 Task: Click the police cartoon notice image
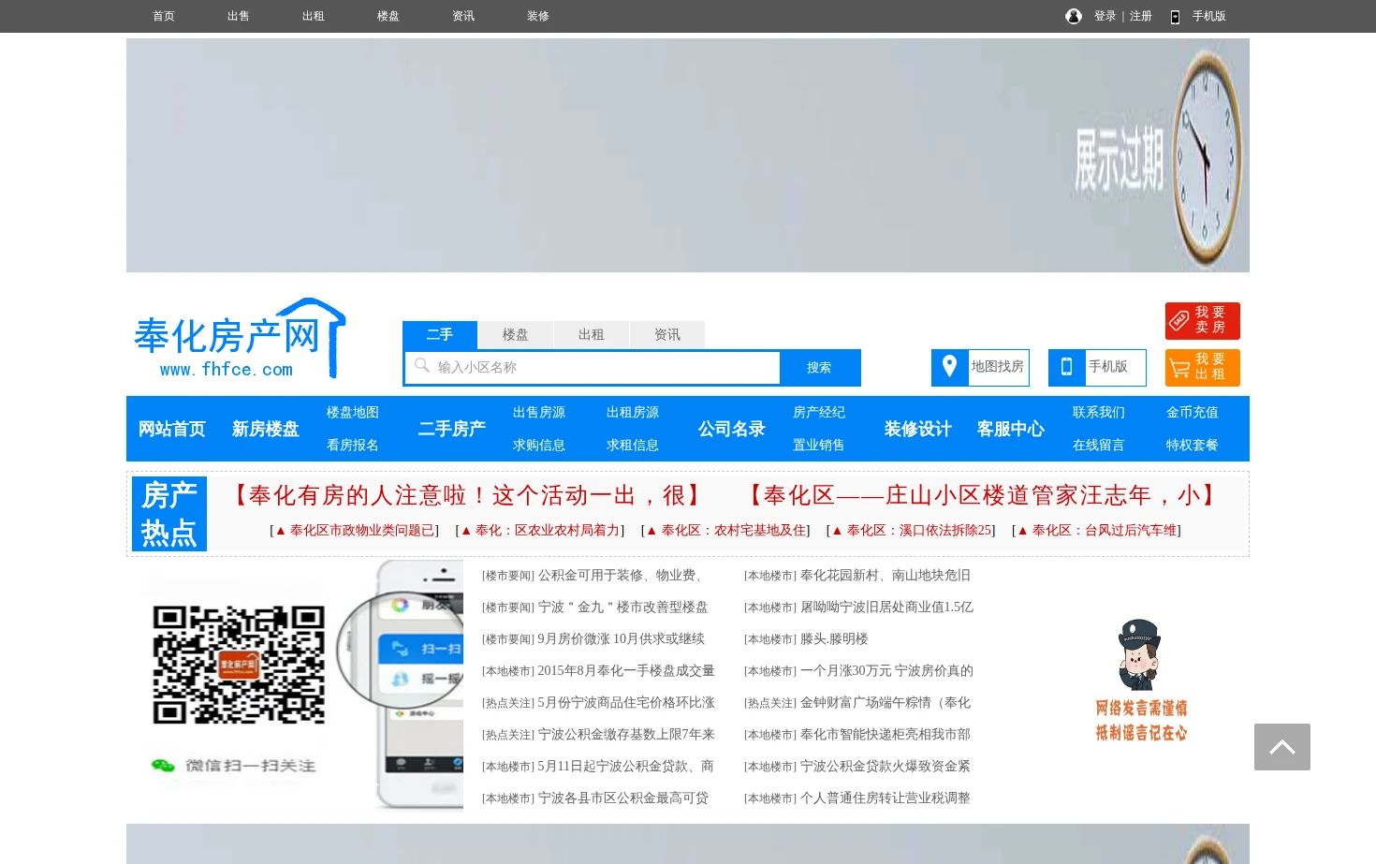[x=1141, y=680]
